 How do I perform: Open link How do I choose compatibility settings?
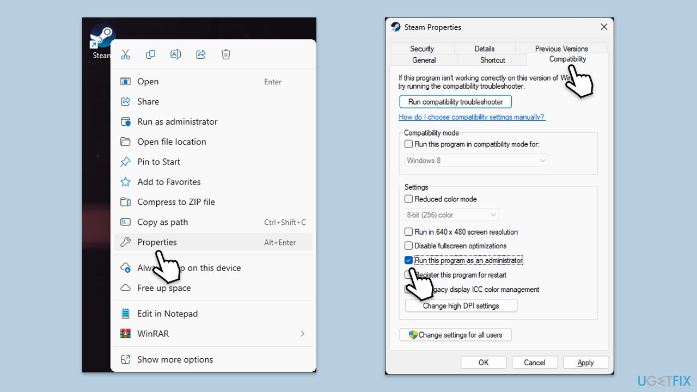point(472,117)
